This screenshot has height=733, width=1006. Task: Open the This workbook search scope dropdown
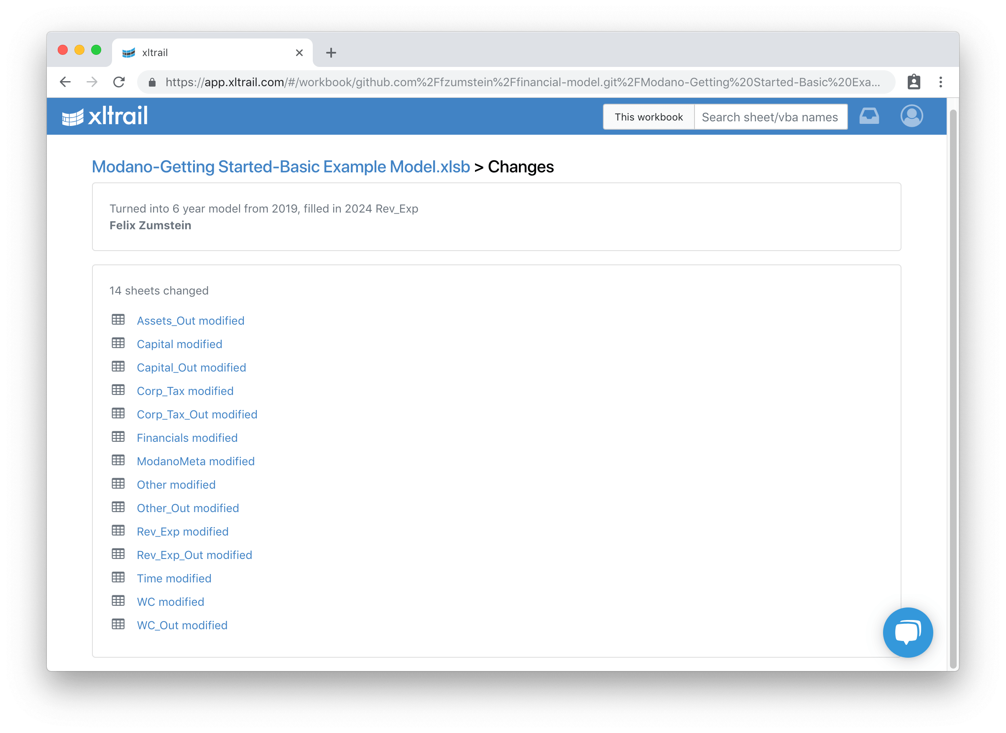648,117
